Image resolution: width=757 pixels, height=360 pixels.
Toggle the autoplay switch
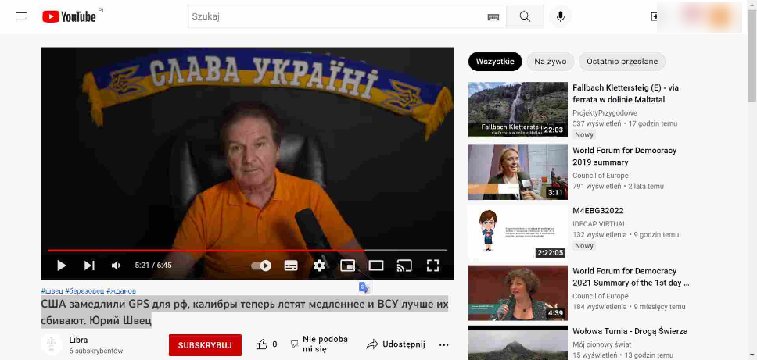tap(261, 266)
